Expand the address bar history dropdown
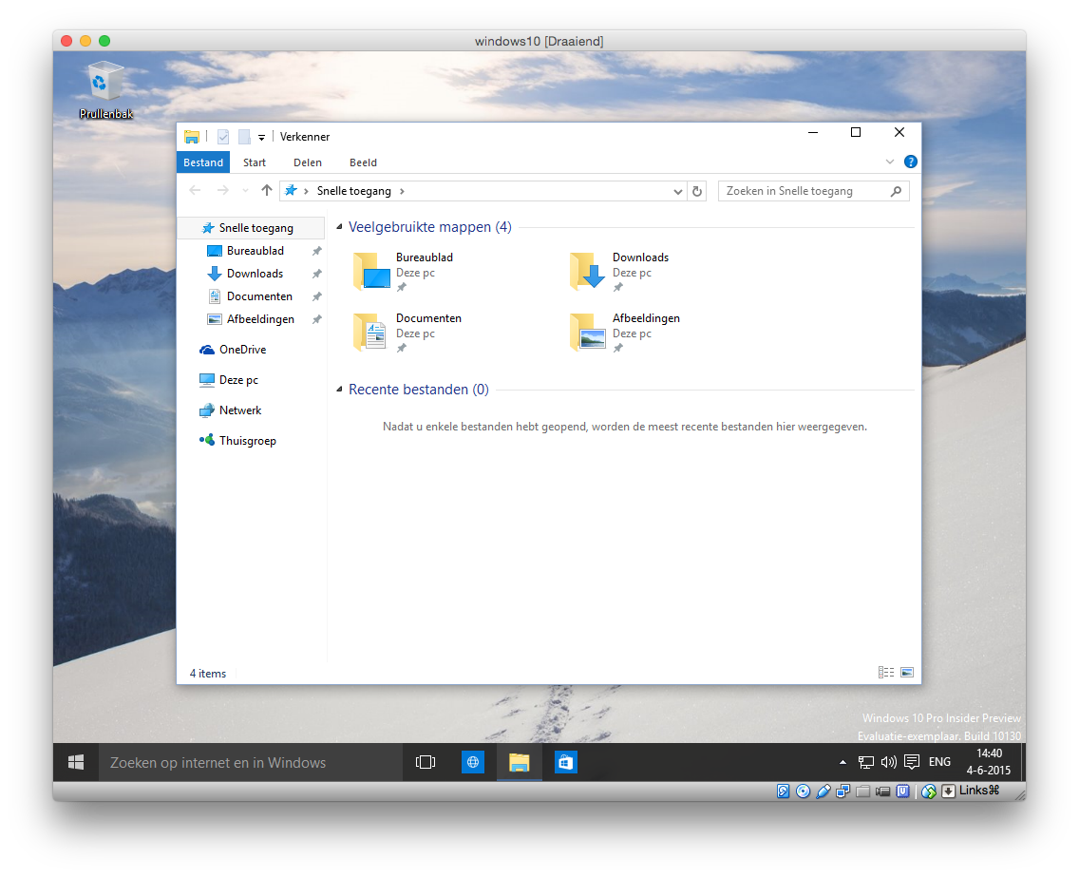1079x877 pixels. (678, 191)
